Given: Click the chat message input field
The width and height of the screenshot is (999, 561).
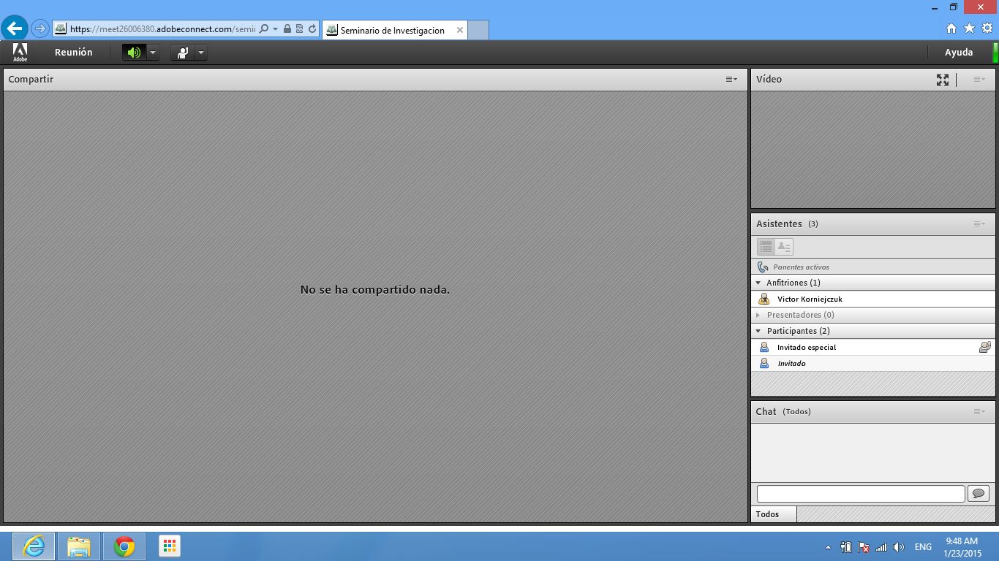Looking at the screenshot, I should click(x=861, y=494).
